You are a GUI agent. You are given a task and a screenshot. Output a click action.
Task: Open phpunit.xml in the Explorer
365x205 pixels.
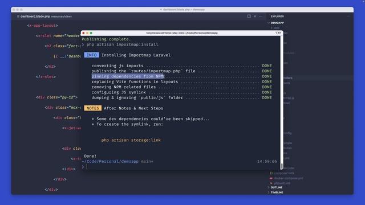point(282,183)
